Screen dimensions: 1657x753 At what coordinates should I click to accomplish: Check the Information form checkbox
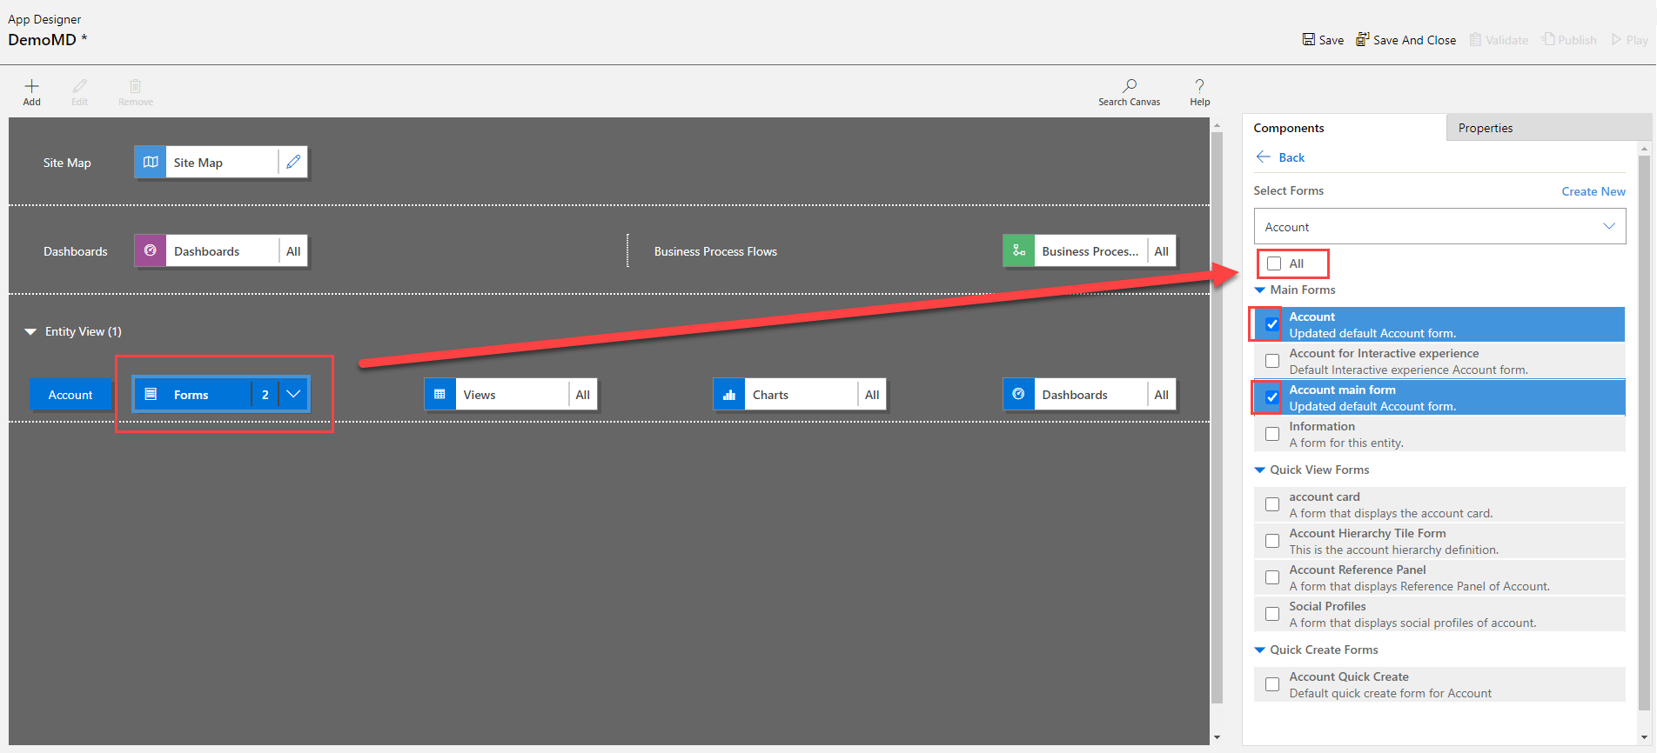point(1271,434)
